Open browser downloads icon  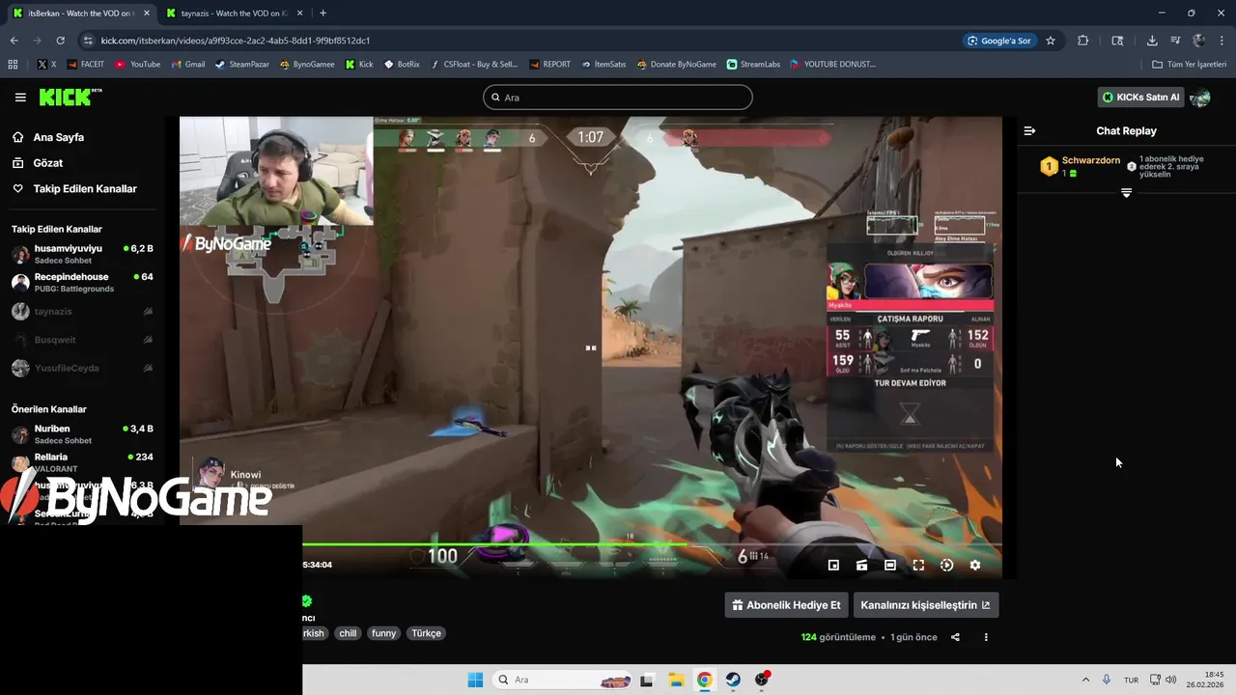click(x=1152, y=41)
